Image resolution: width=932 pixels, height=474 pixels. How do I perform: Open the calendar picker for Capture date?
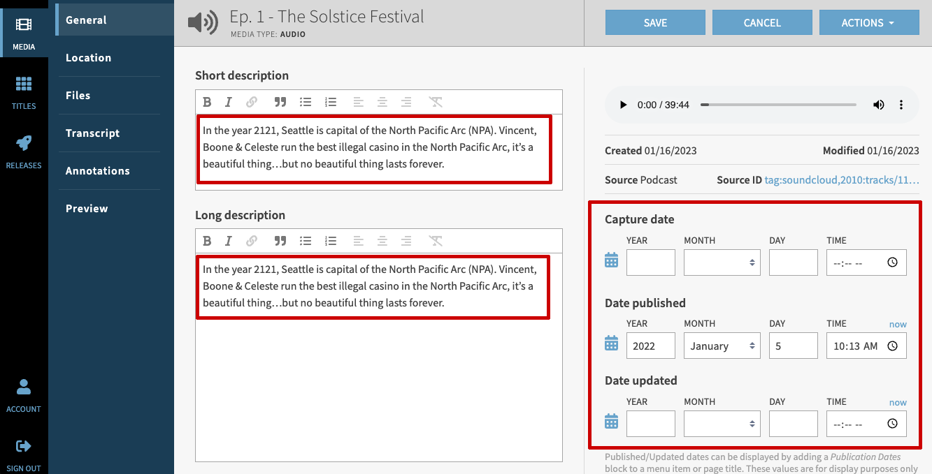(x=610, y=259)
